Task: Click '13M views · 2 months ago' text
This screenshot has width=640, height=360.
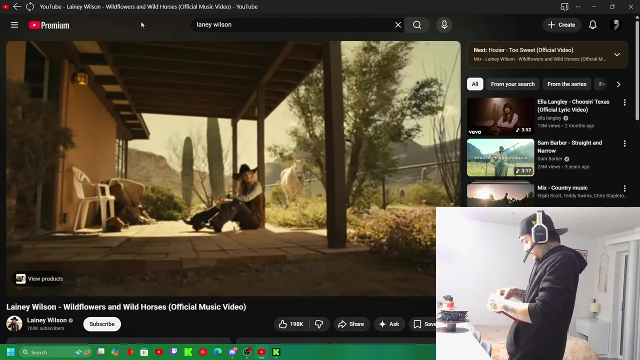Action: pos(565,126)
